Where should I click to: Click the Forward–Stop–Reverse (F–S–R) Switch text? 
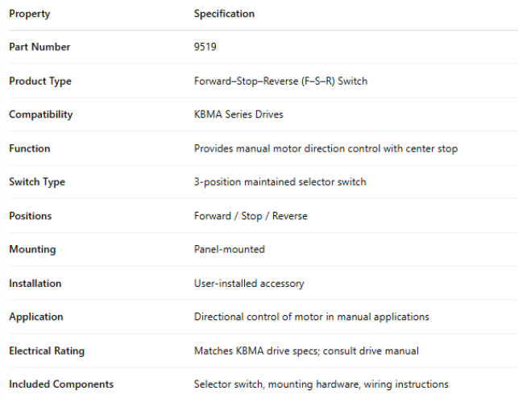pyautogui.click(x=280, y=81)
